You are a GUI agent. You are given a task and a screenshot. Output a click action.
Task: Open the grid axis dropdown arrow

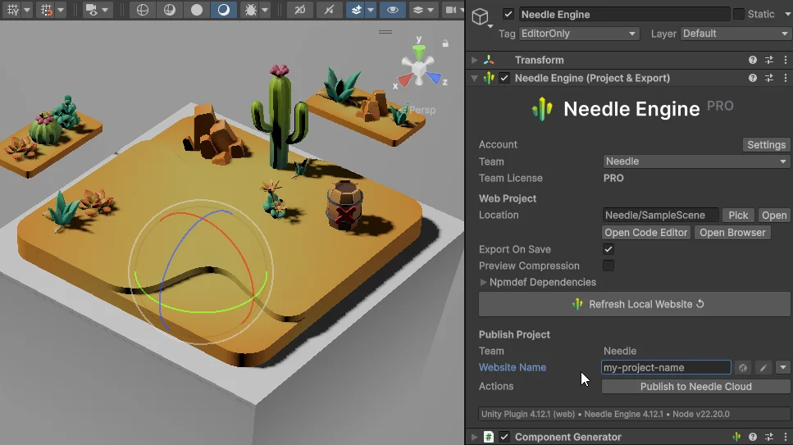(27, 10)
